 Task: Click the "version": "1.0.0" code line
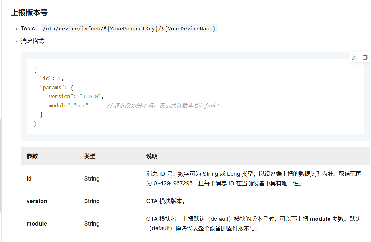point(75,97)
